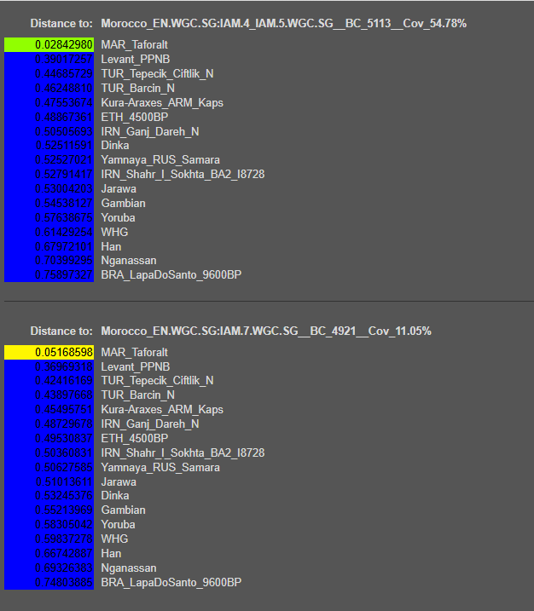This screenshot has width=534, height=611.
Task: Click distance value 0.57638675
Action: click(x=49, y=217)
